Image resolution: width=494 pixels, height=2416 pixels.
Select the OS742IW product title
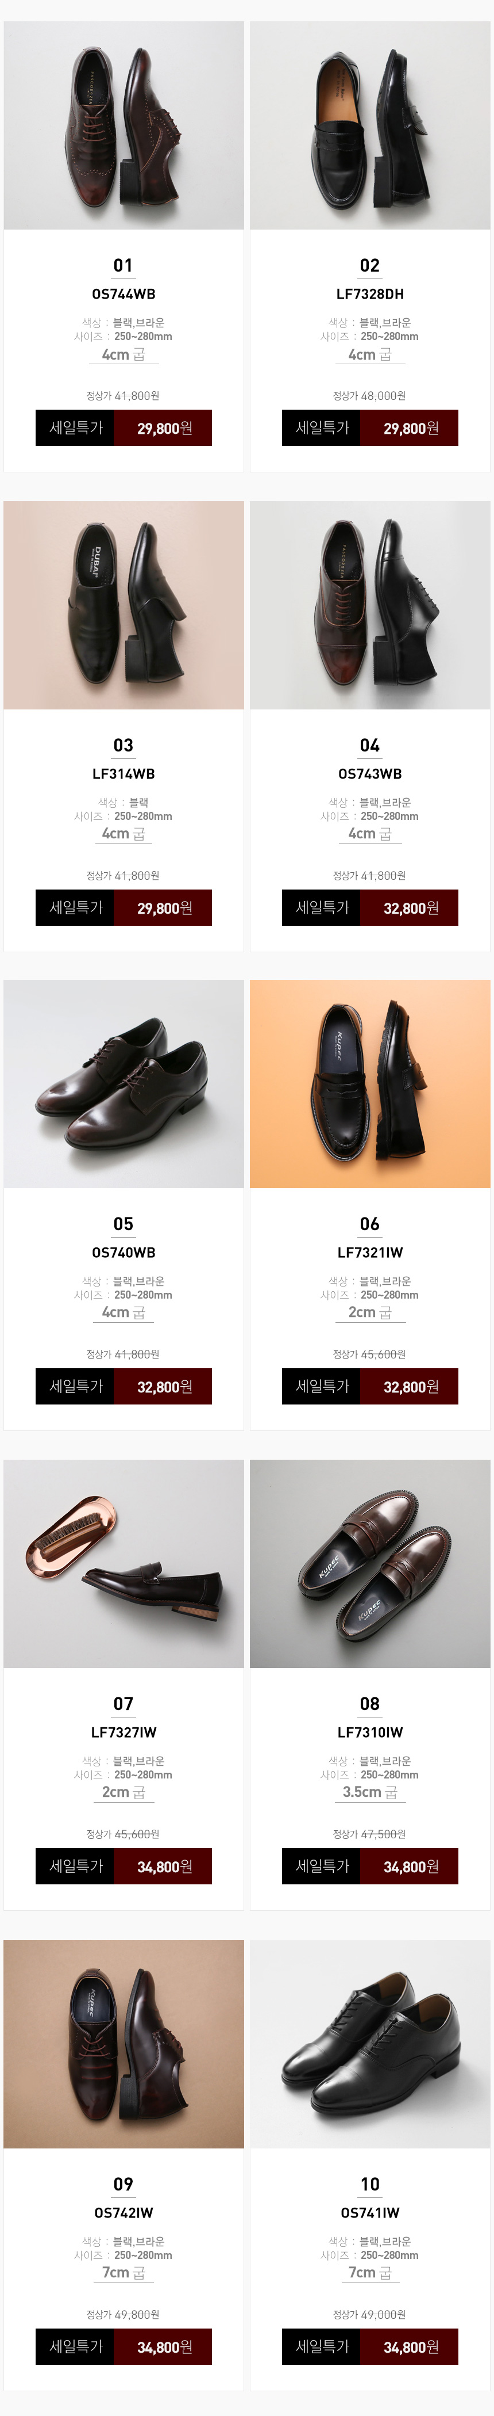[x=123, y=2212]
